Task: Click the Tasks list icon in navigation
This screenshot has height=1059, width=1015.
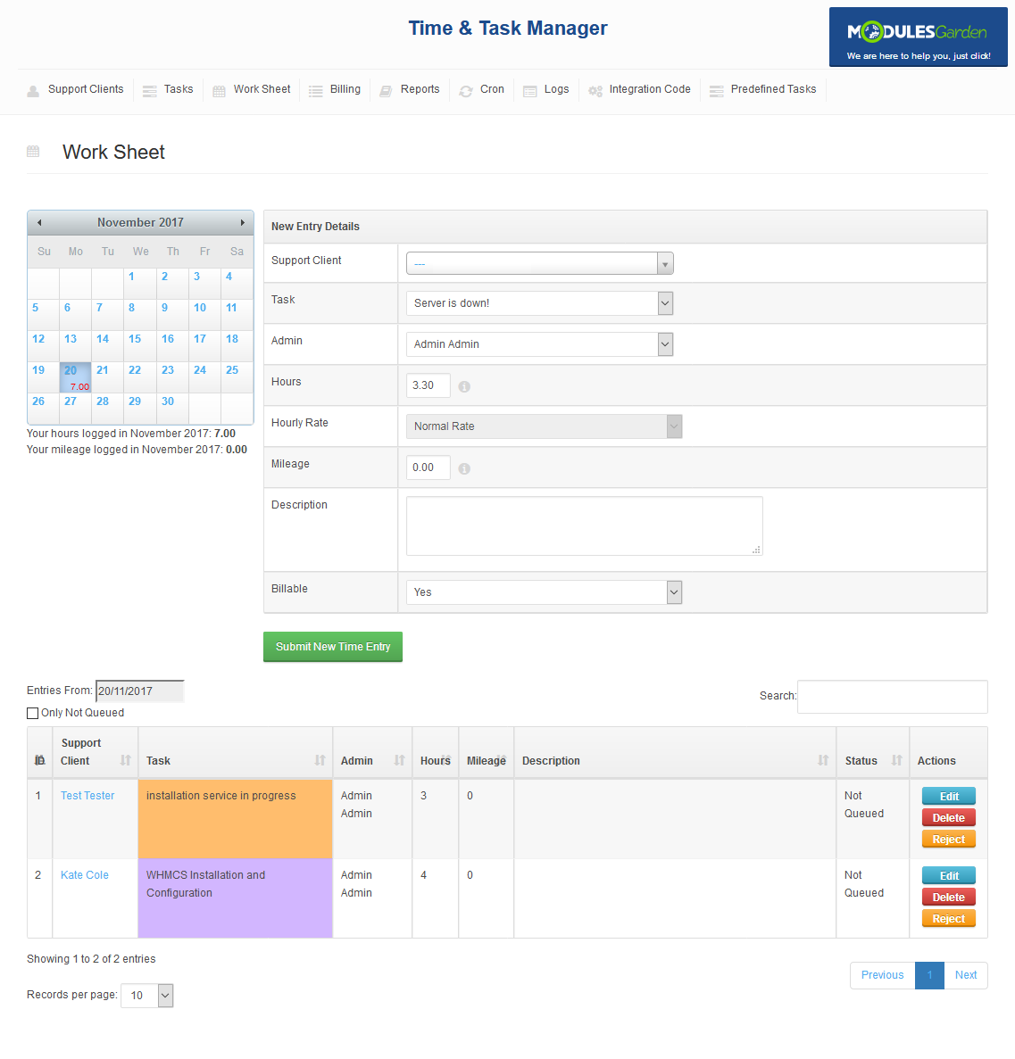Action: point(150,91)
